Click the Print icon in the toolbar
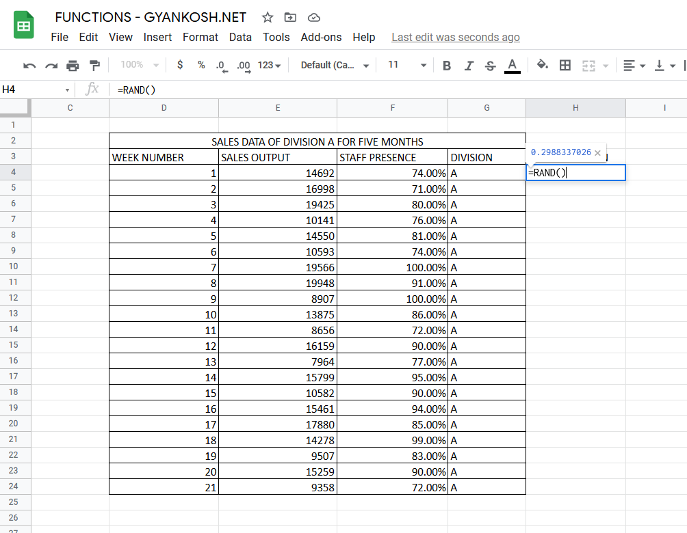Image resolution: width=687 pixels, height=533 pixels. [x=73, y=65]
